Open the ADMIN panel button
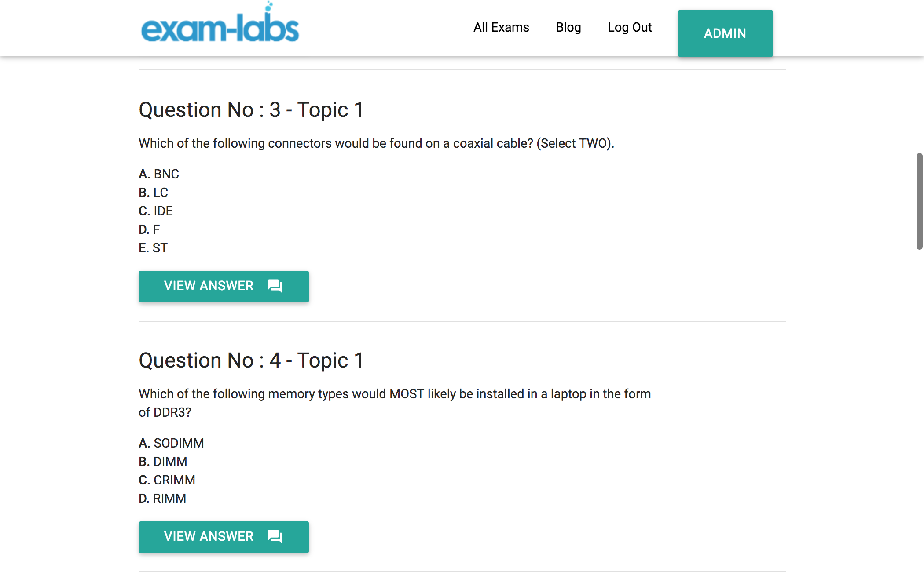Image resolution: width=924 pixels, height=575 pixels. [x=725, y=33]
